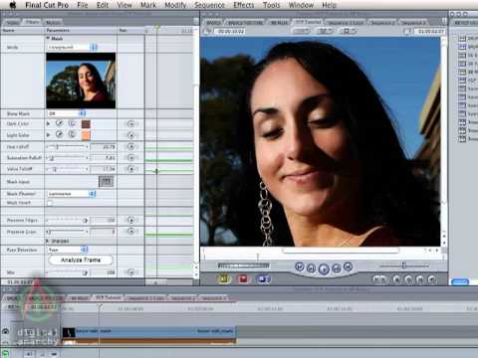Open the Dark Color swatch
This screenshot has width=478, height=358.
(x=86, y=124)
